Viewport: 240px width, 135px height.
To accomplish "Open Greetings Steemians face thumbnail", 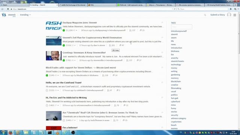I will coord(54,55).
